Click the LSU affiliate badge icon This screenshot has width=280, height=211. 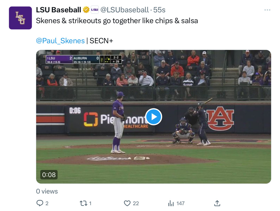click(95, 10)
